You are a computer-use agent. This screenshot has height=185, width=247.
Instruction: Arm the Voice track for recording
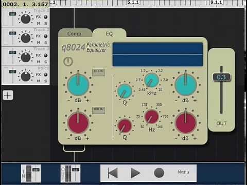click(45, 75)
